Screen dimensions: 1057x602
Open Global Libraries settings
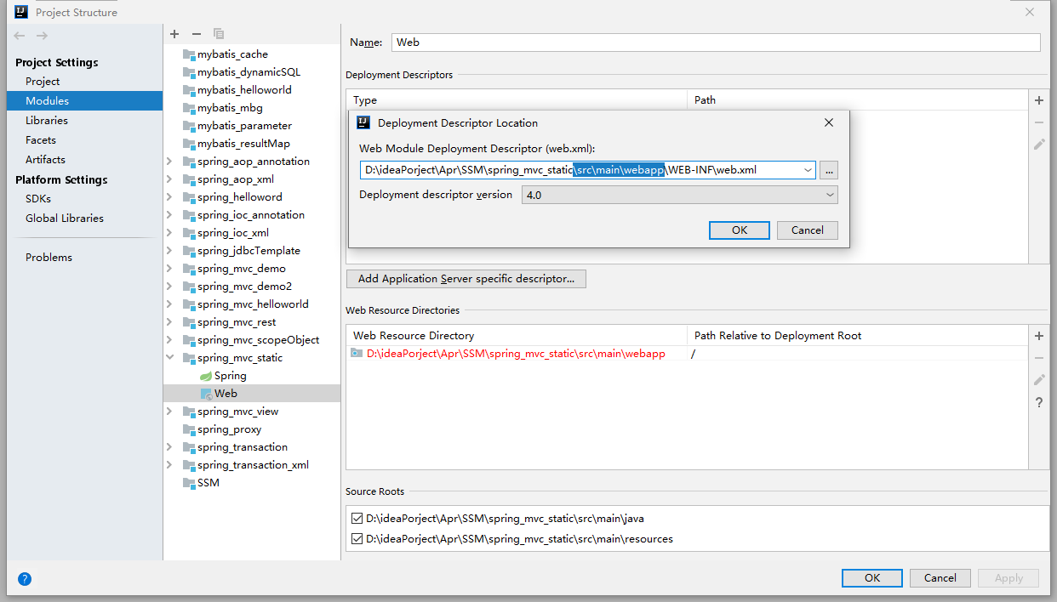point(65,219)
